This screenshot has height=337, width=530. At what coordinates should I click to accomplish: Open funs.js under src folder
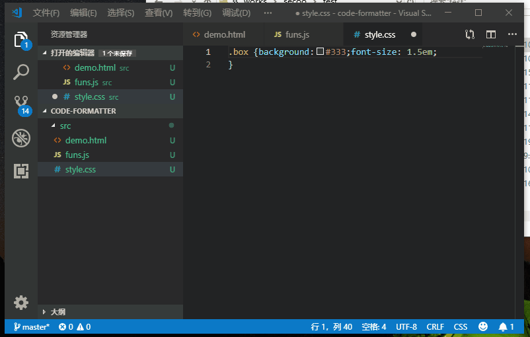[x=110, y=155]
